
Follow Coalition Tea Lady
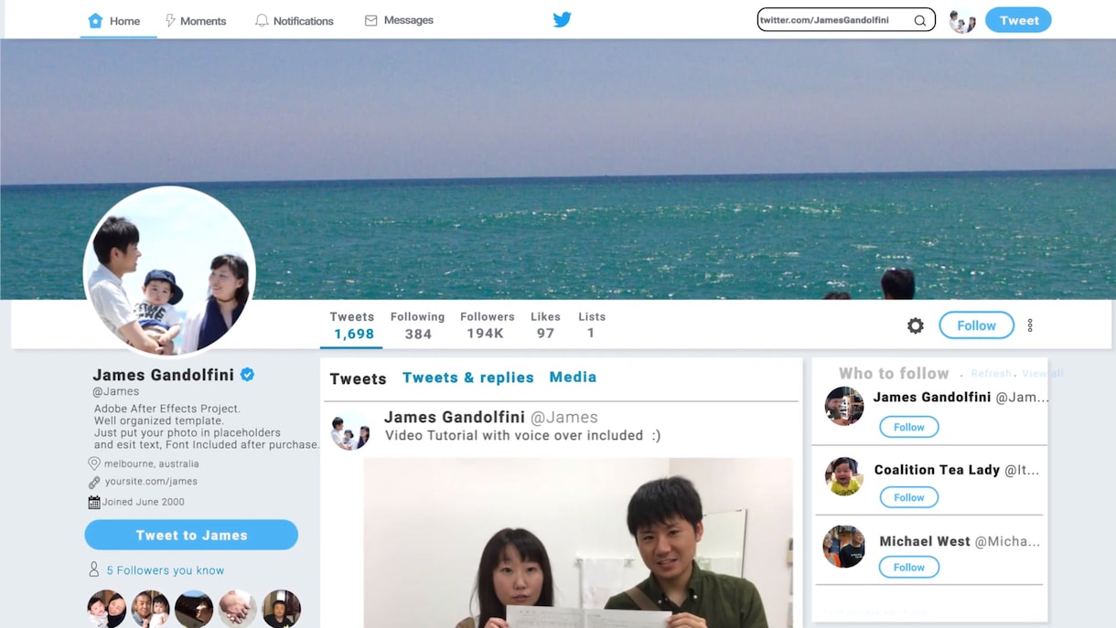tap(908, 497)
